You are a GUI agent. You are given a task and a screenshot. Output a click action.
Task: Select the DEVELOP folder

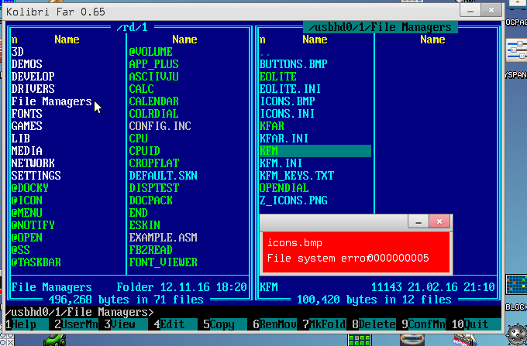tap(33, 77)
